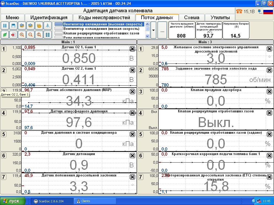Open the Схема tab
The height and width of the screenshot is (205, 274).
click(192, 17)
